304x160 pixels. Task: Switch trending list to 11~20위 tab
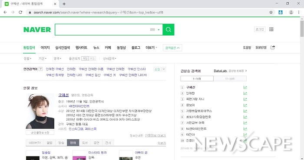tap(230, 79)
